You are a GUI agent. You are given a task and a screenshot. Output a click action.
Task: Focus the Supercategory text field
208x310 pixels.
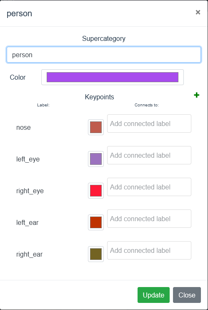tap(104, 55)
